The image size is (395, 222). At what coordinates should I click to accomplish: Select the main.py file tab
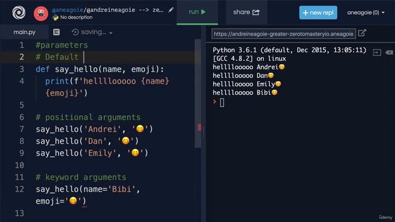[25, 32]
